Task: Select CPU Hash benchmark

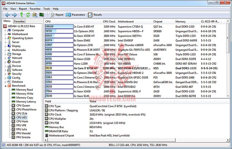Action: click(22, 121)
